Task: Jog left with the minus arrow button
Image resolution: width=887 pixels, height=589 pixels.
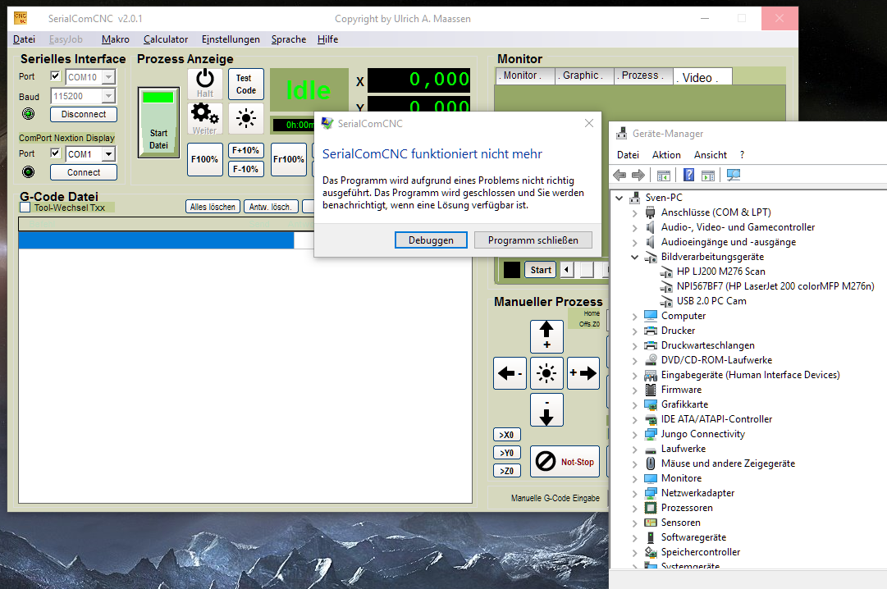Action: 510,373
